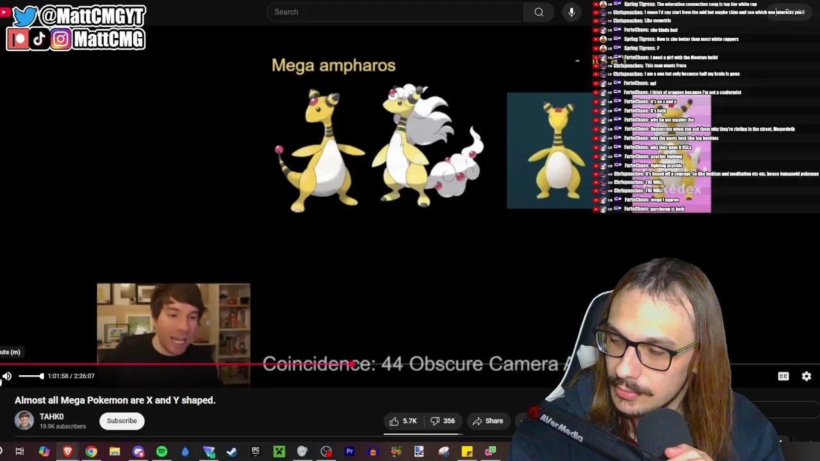This screenshot has height=461, width=820.
Task: Open Spotify from the taskbar
Action: coord(161,451)
